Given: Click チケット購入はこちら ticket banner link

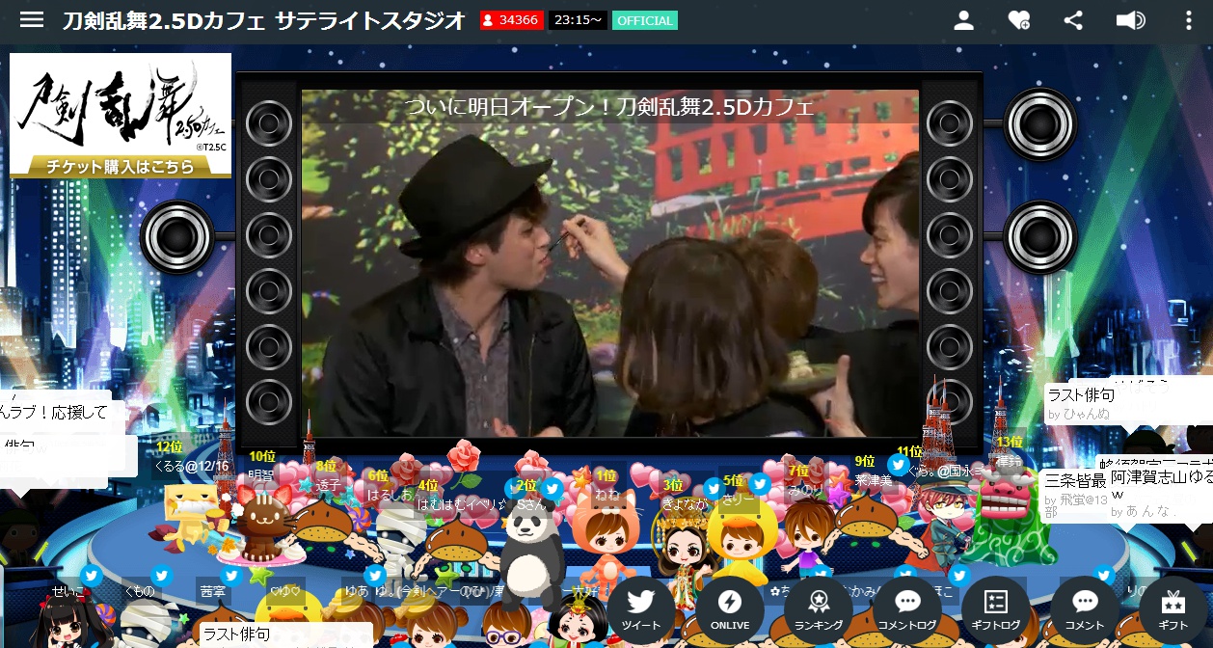Looking at the screenshot, I should [x=121, y=167].
